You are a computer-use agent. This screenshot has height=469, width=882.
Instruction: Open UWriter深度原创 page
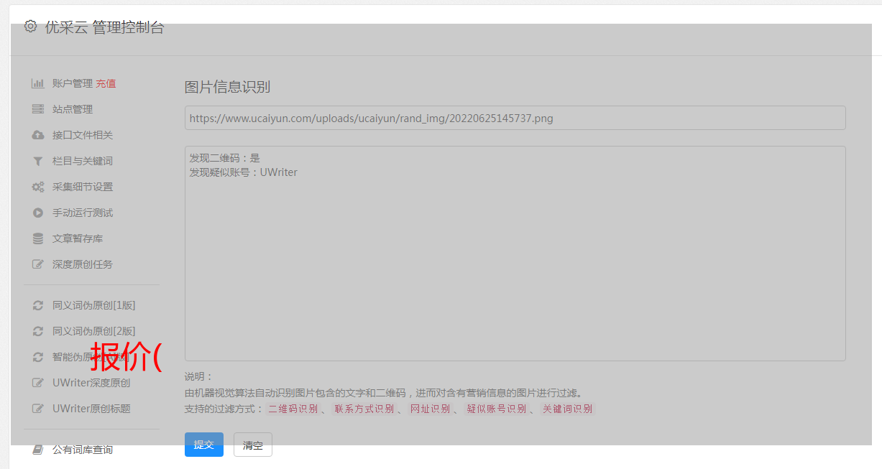click(x=91, y=383)
